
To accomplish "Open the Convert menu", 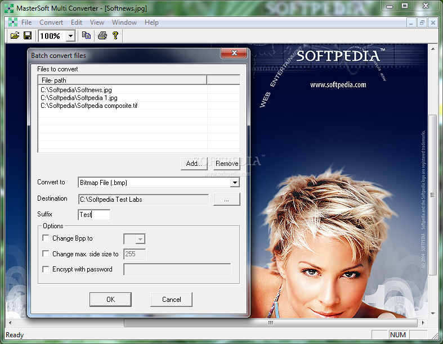I will click(51, 22).
